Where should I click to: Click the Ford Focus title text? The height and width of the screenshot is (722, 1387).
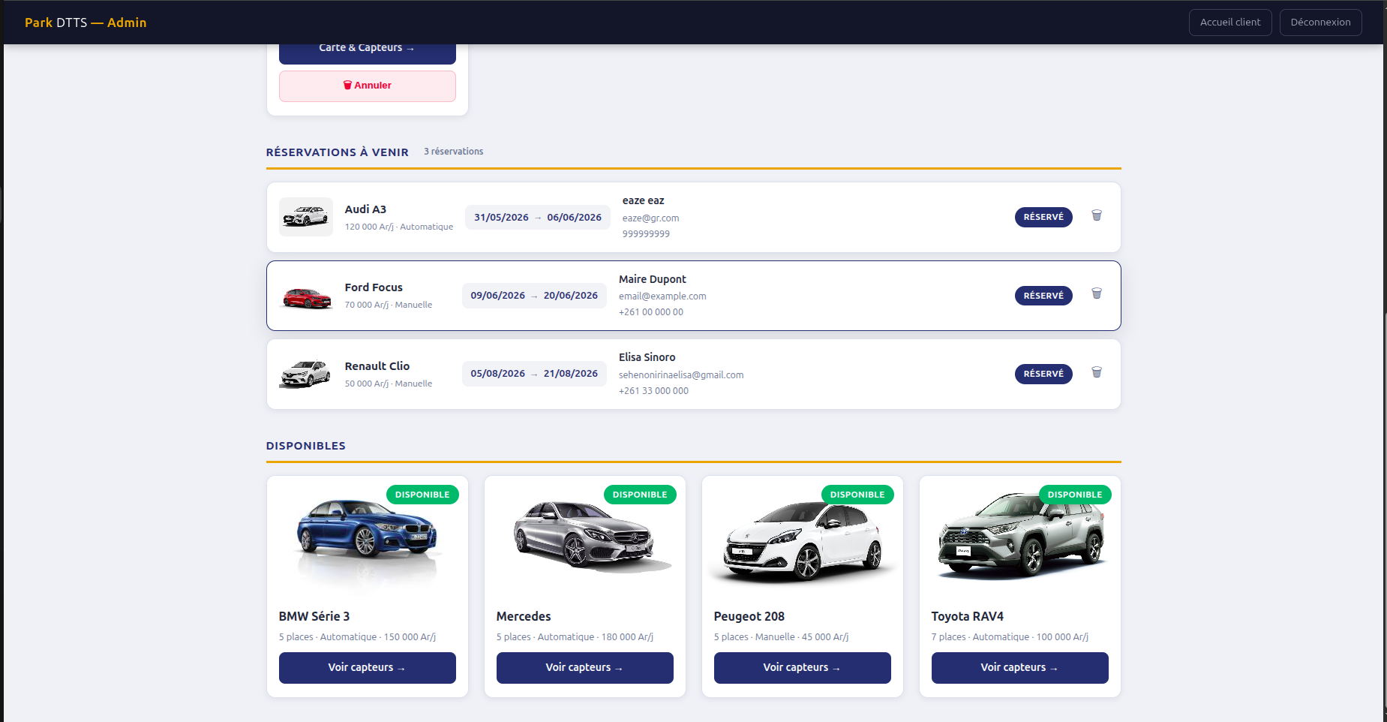(374, 287)
